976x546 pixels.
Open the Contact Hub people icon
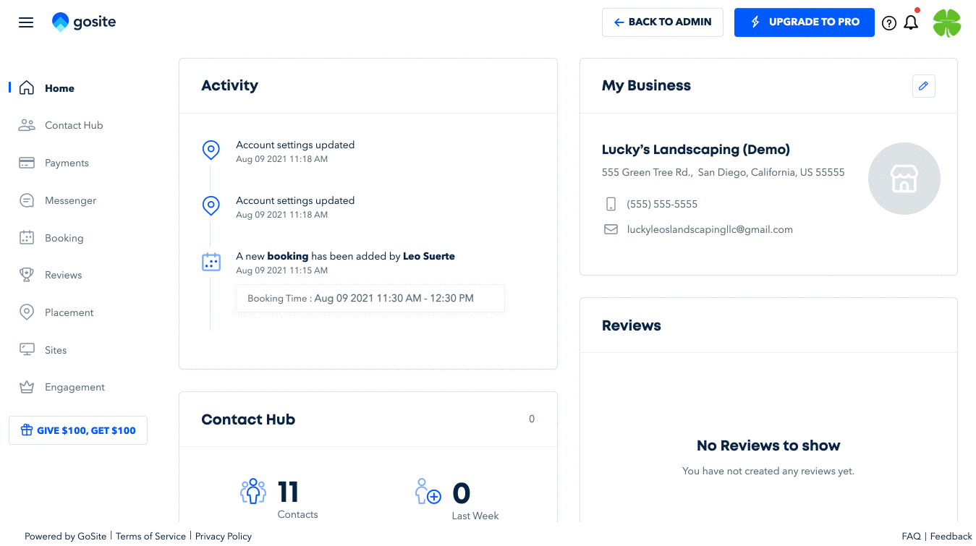(x=26, y=125)
